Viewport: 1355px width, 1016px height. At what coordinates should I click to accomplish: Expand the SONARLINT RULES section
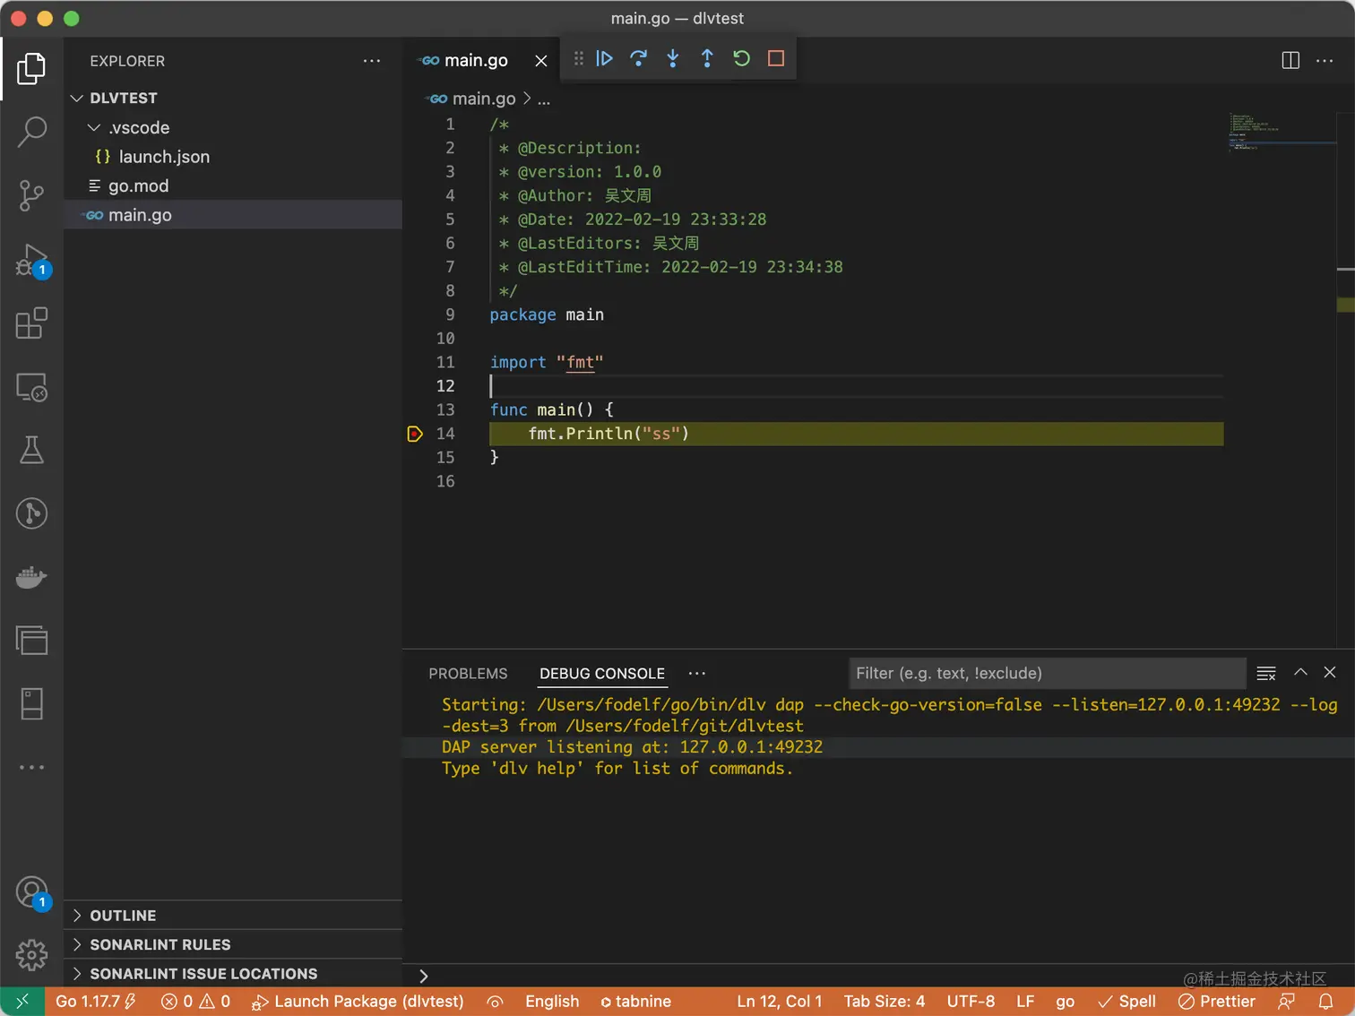coord(233,944)
